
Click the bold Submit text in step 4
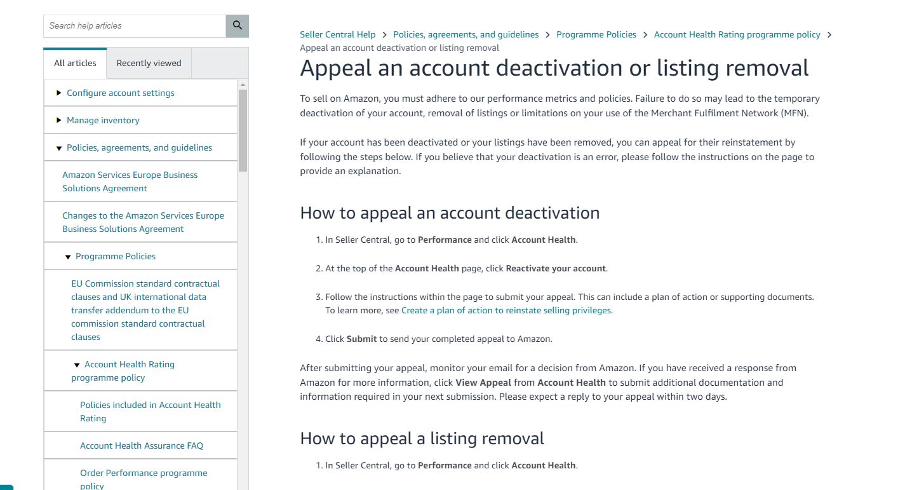(x=361, y=339)
